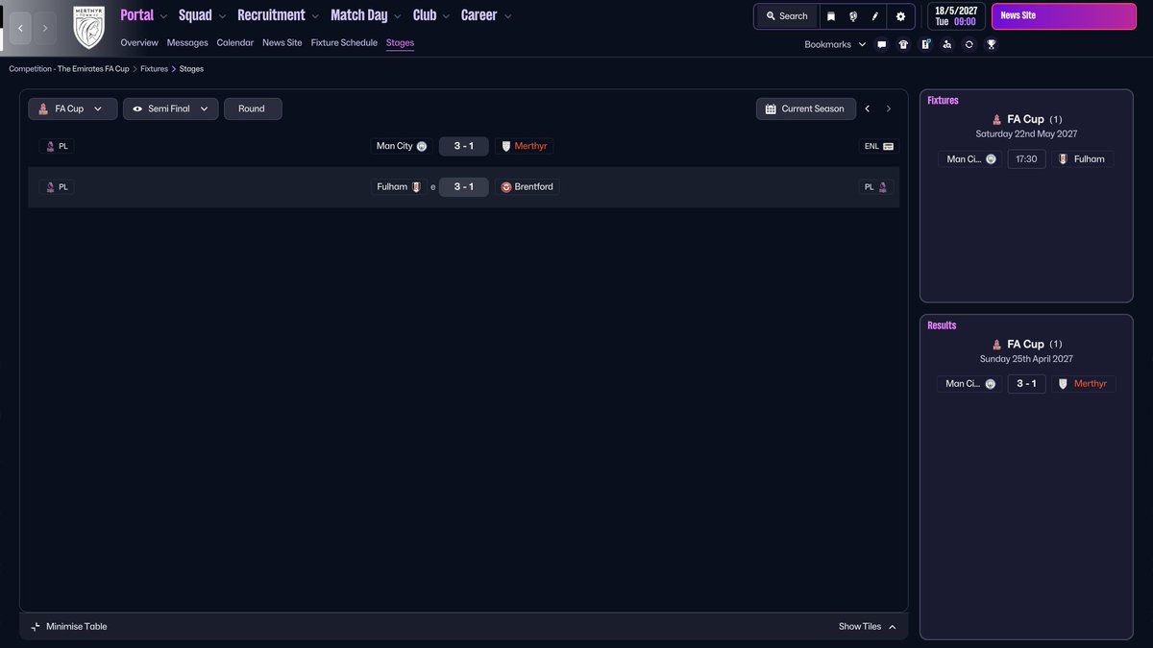Open the speech bubble messages shortcut
Screen dimensions: 1153x648
pyautogui.click(x=882, y=44)
